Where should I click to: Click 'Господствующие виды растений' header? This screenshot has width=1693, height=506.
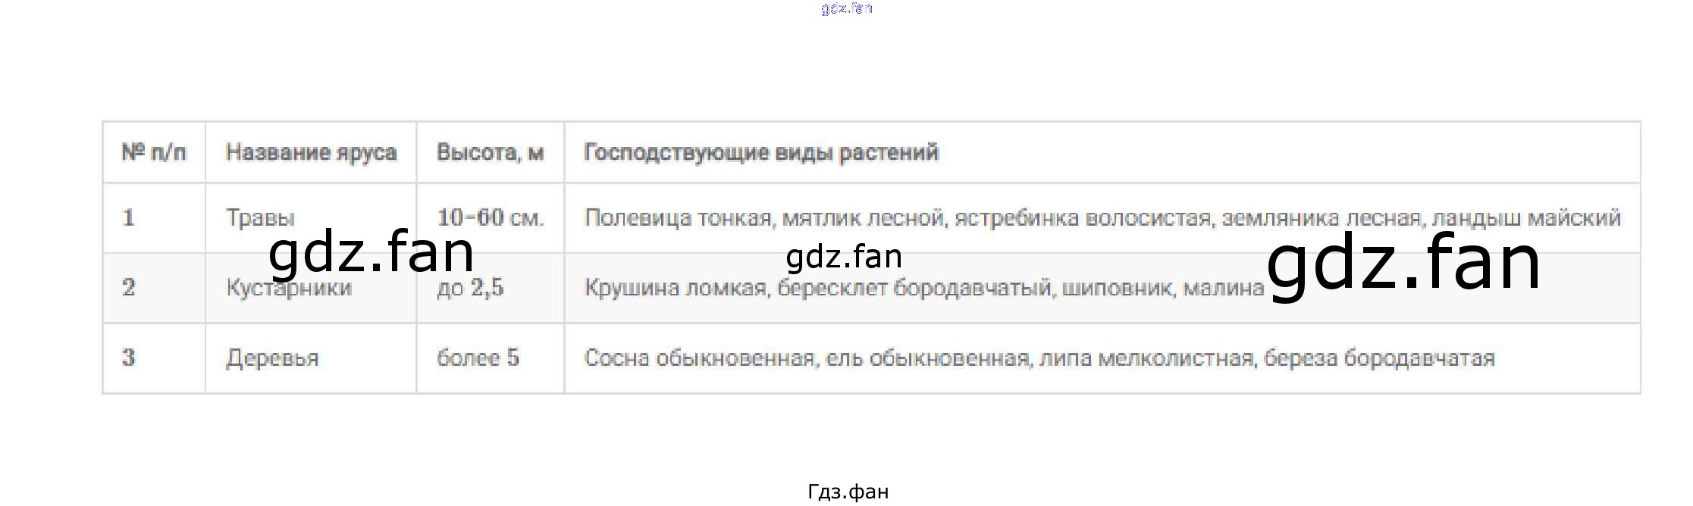[761, 152]
